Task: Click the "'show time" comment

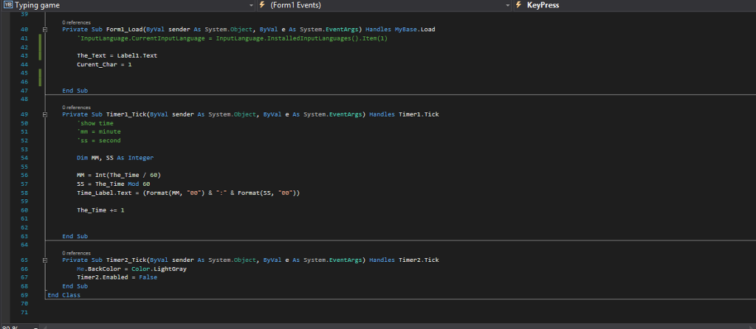Action: [95, 123]
